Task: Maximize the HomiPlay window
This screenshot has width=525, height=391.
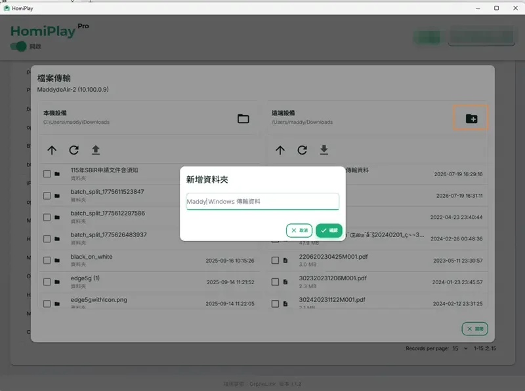Action: pos(497,8)
